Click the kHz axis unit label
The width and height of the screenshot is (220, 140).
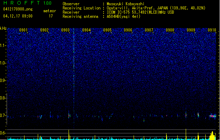3,28
